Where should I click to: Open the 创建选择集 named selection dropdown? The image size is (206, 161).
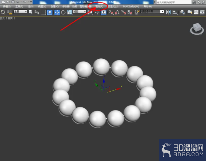(x=152, y=11)
